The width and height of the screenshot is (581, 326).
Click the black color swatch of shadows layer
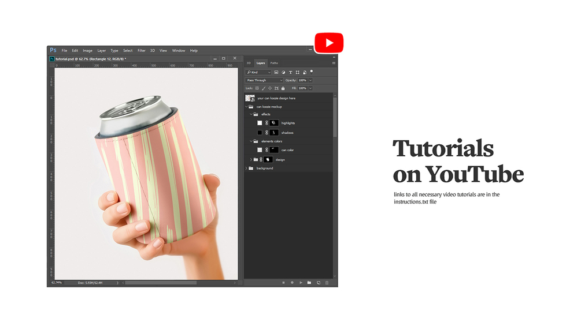(260, 133)
